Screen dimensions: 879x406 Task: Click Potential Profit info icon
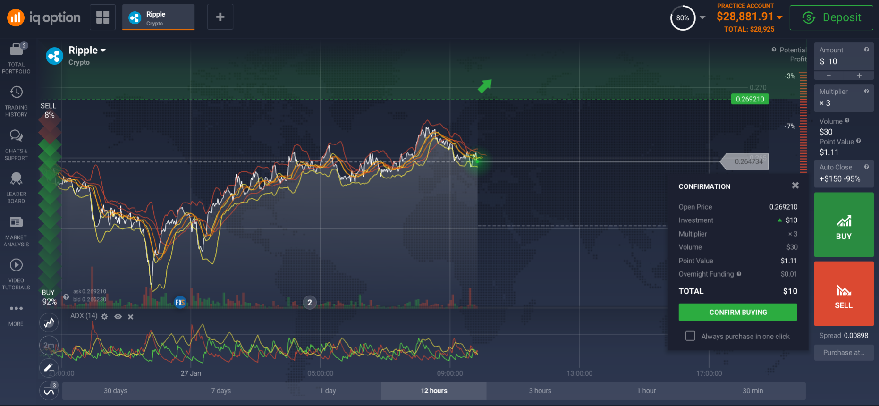774,50
